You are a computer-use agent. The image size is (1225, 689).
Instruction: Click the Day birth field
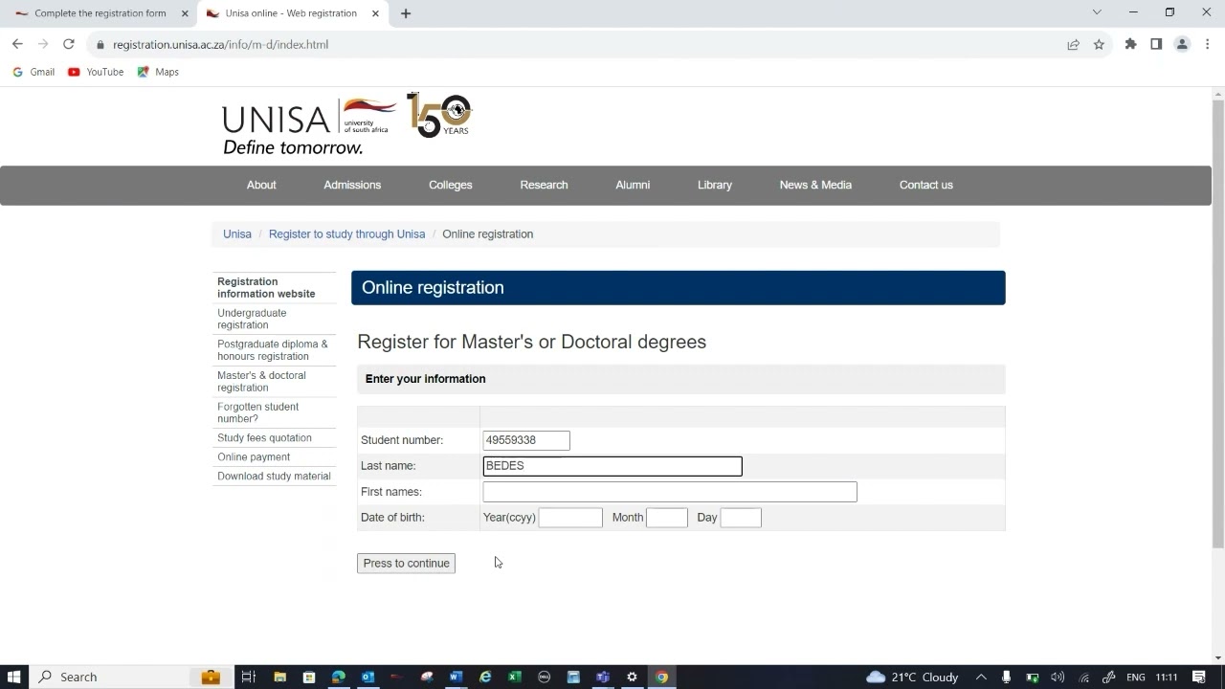coord(741,518)
